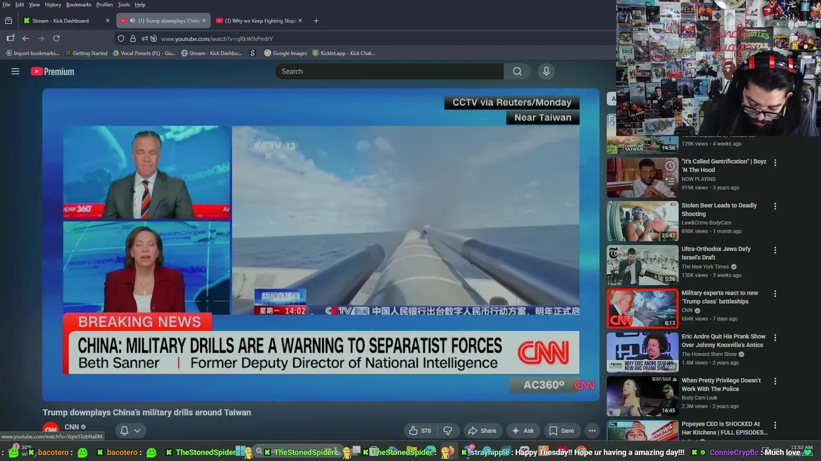The height and width of the screenshot is (461, 821).
Task: Save the video to a playlist
Action: (561, 431)
